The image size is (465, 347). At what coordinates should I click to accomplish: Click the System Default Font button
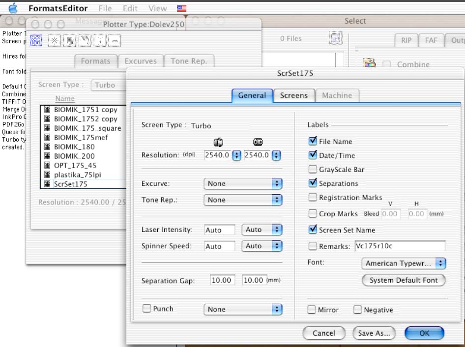coord(404,280)
